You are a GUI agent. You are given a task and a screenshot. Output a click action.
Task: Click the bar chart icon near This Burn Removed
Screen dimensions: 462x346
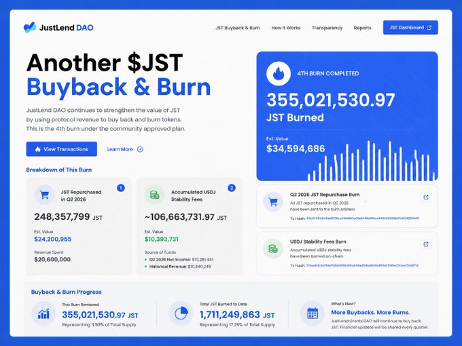43,313
